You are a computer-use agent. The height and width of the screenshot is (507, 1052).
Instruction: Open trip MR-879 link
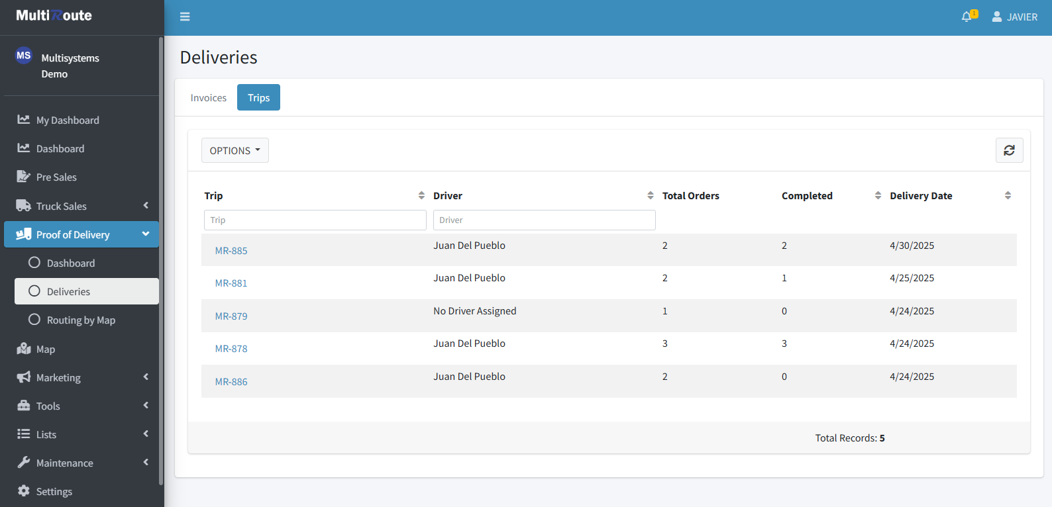pos(231,316)
